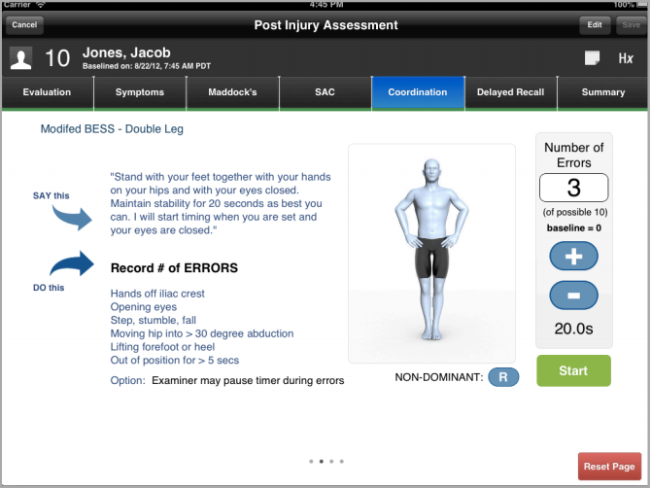
Task: Tap the double leg stance figure image
Action: [x=431, y=254]
